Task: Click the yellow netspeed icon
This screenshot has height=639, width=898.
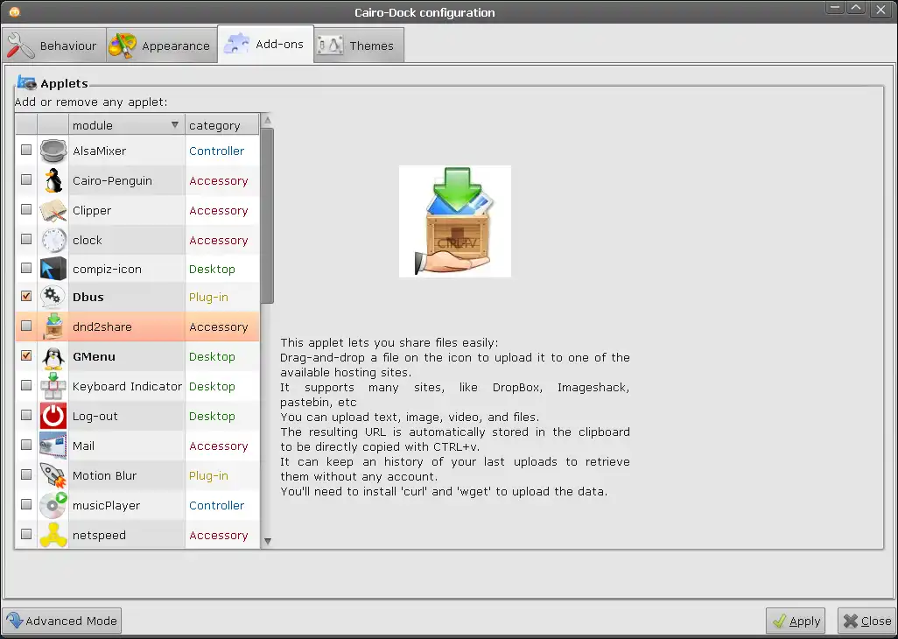Action: [53, 536]
